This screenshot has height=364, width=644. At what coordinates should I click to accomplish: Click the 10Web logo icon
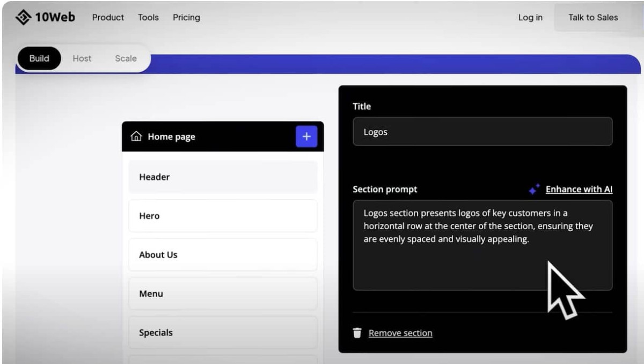pos(23,17)
